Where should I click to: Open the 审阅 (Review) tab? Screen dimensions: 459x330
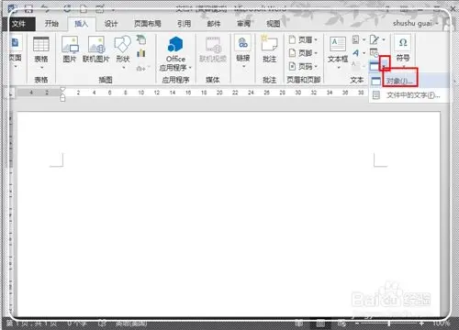pyautogui.click(x=243, y=24)
